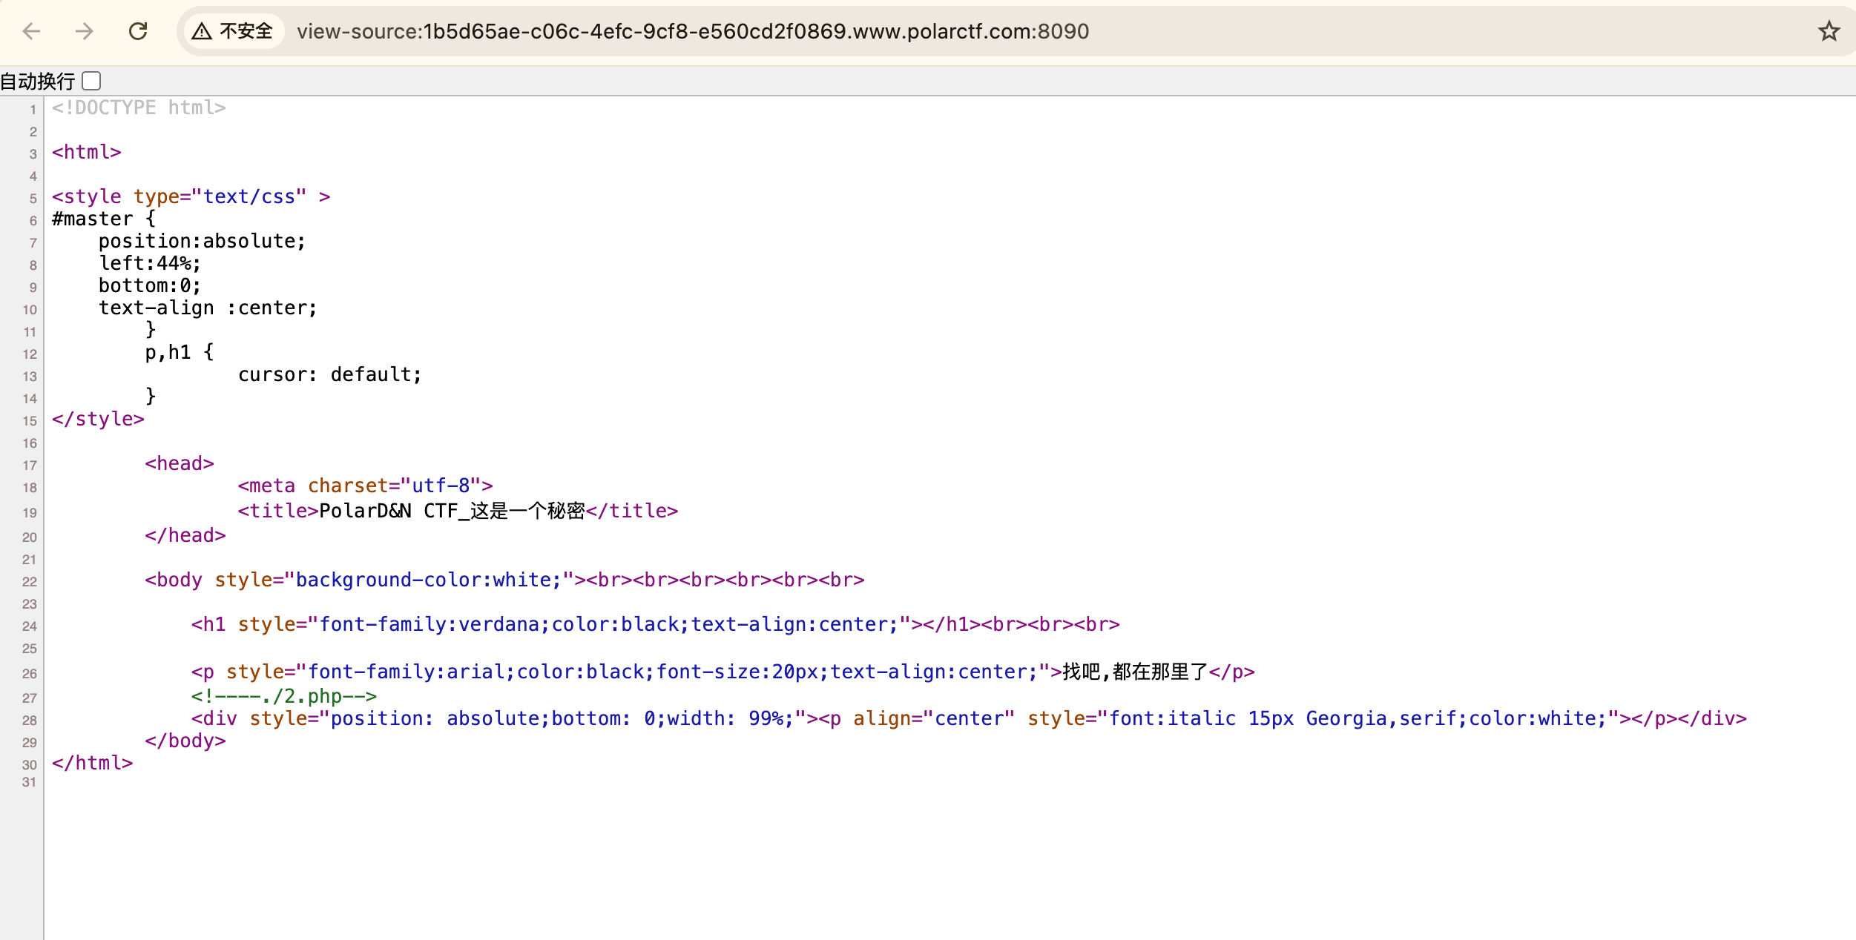Click the 找吧,都在那里了 paragraph text
The width and height of the screenshot is (1856, 940).
(1135, 672)
